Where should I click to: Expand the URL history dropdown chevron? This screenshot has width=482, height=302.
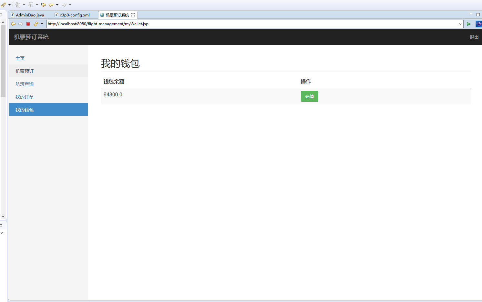[461, 24]
